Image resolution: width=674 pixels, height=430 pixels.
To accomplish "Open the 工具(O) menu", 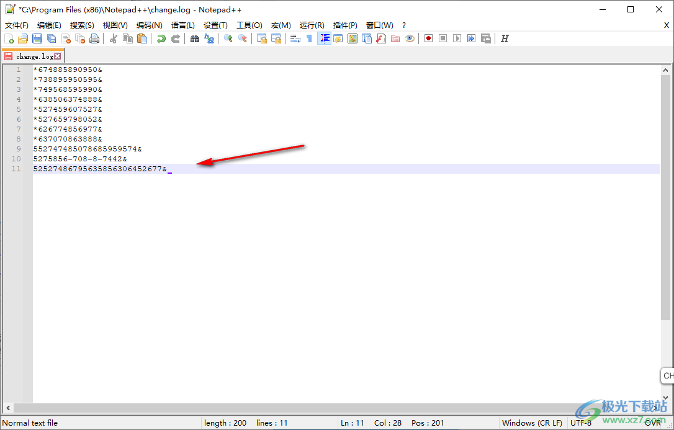I will (x=249, y=25).
